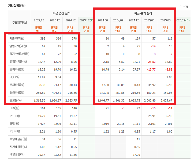Screen dimensions: 194x159
Task: Click the 주요재무정보 header cell
Action: 19,22
